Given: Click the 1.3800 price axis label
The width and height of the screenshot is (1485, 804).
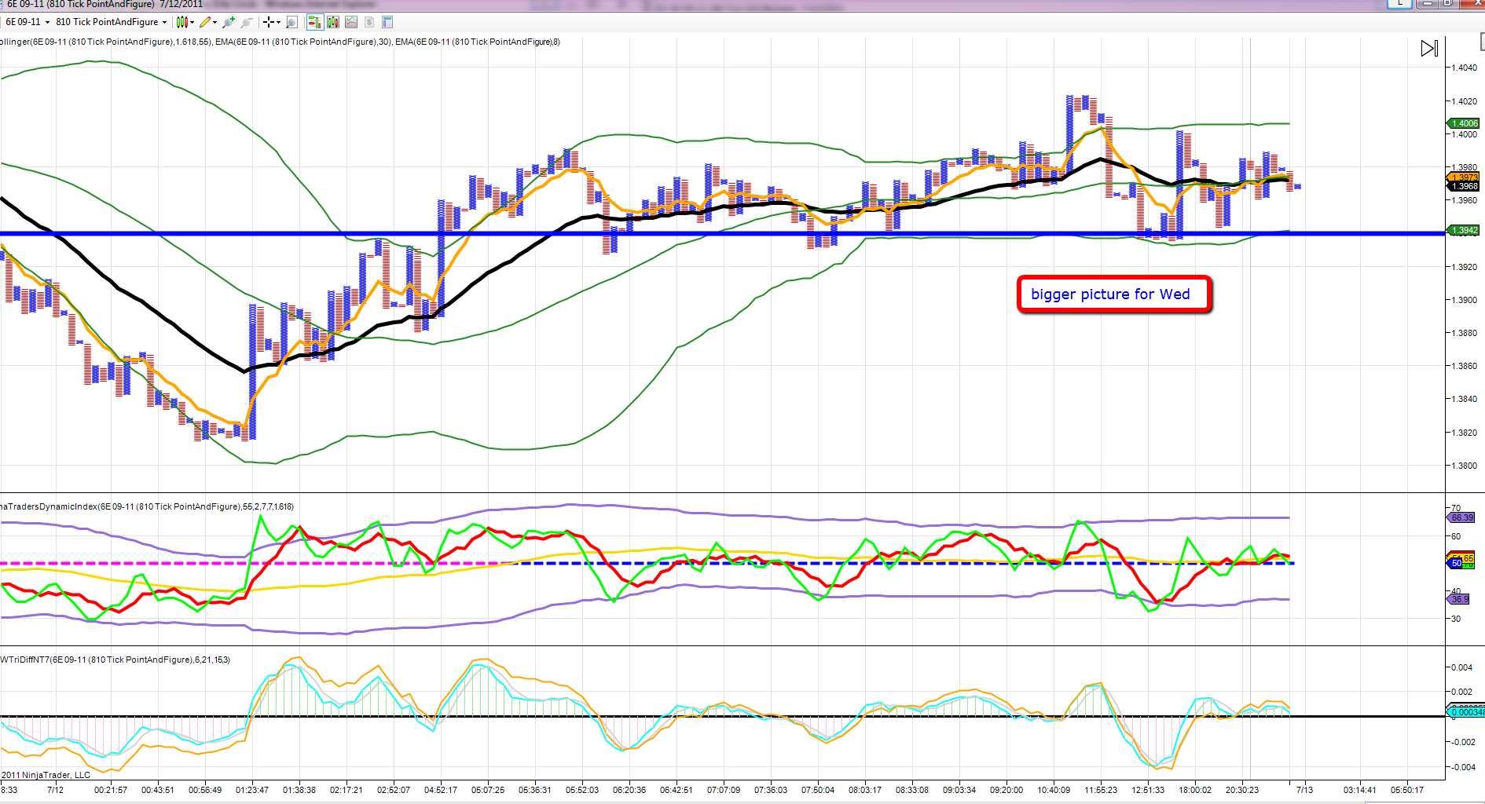Looking at the screenshot, I should click(x=1464, y=466).
